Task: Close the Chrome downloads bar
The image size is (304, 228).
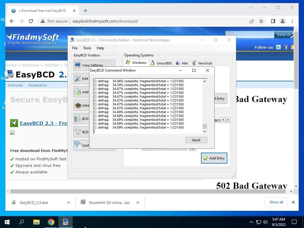Action: coord(293,202)
